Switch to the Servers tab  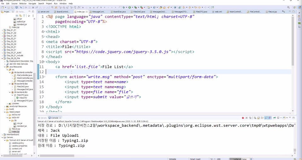[x=42, y=118]
